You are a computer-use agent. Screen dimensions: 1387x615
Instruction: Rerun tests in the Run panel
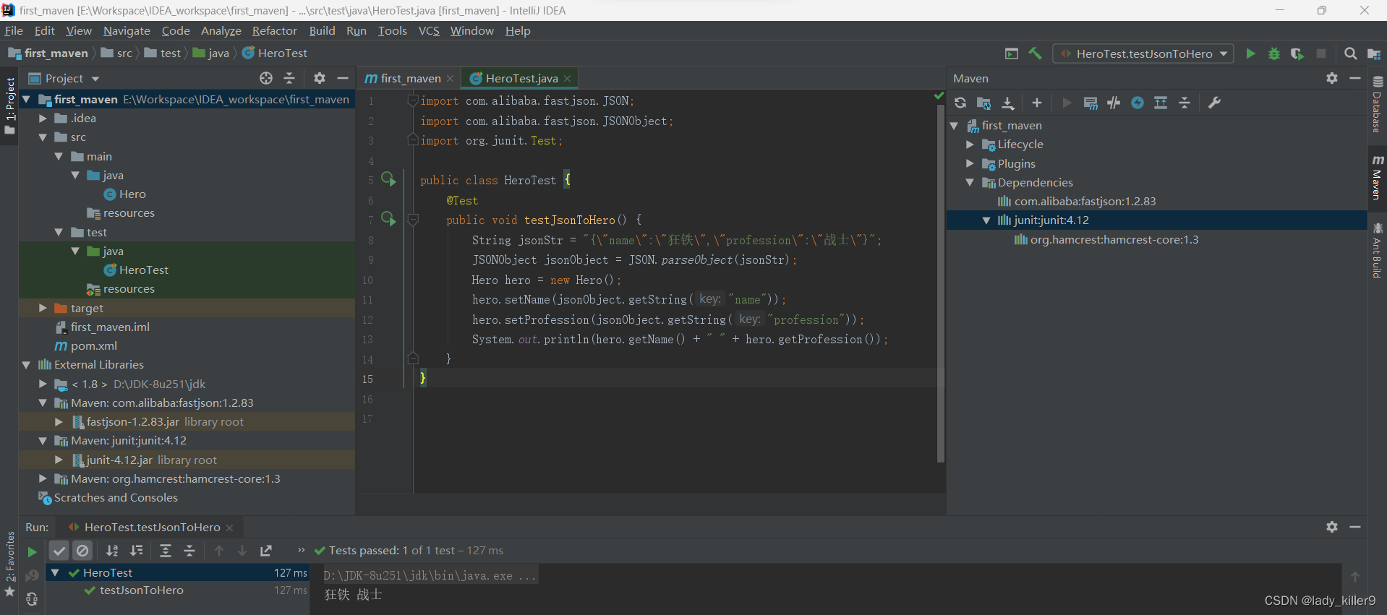click(x=32, y=551)
